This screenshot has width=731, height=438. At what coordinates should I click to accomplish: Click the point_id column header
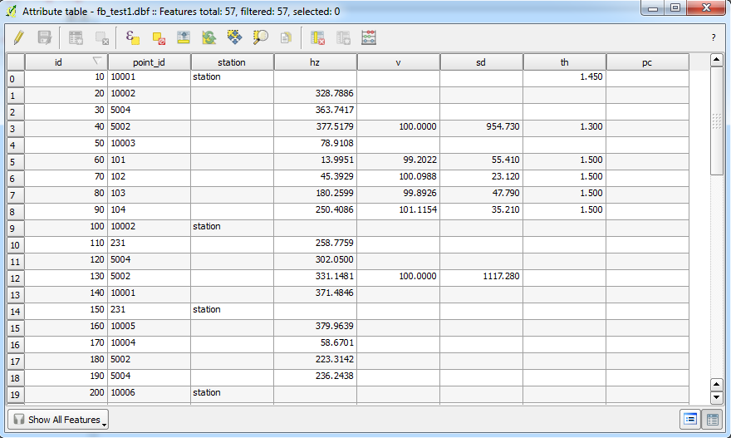(x=149, y=62)
